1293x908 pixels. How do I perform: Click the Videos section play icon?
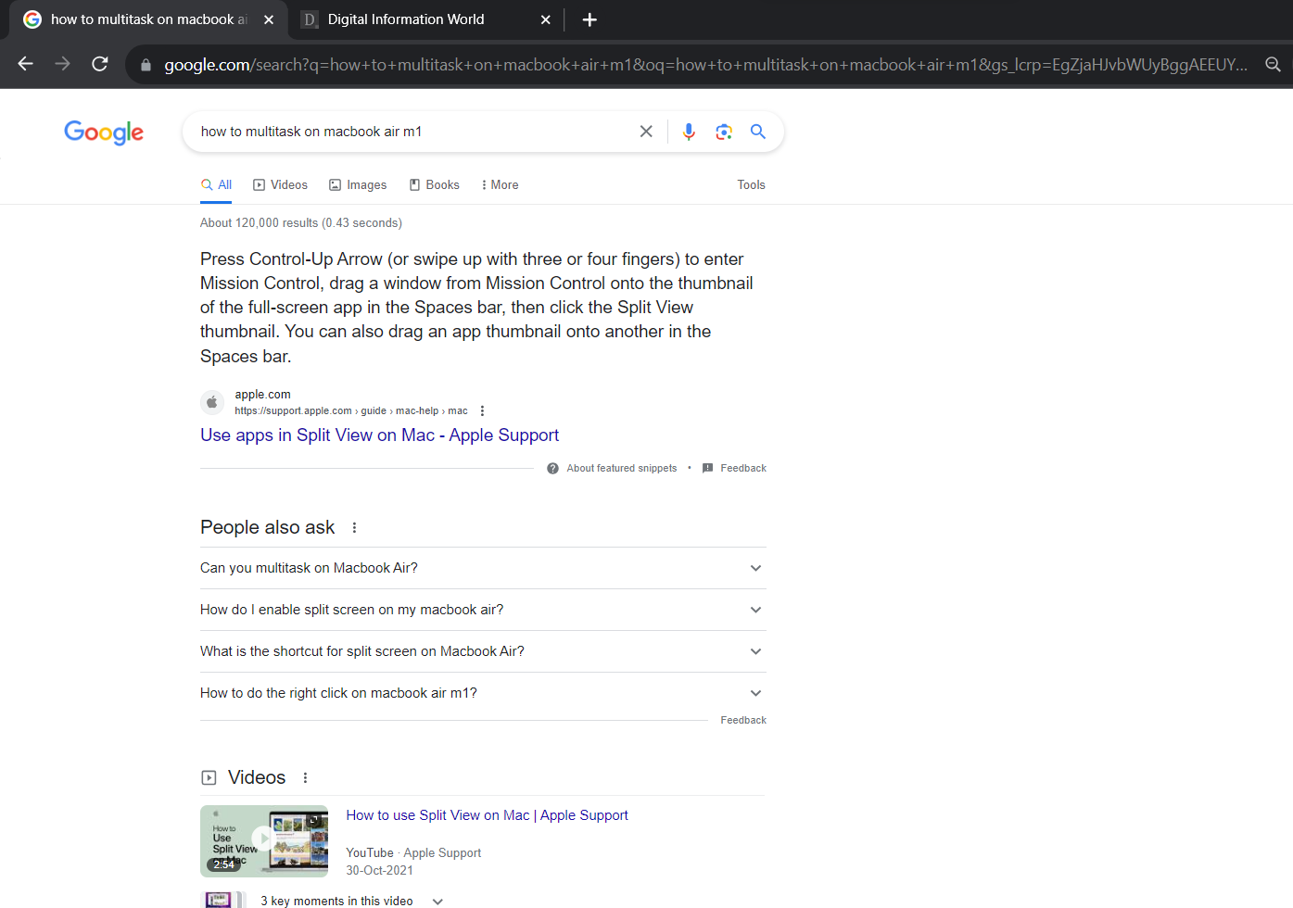209,778
